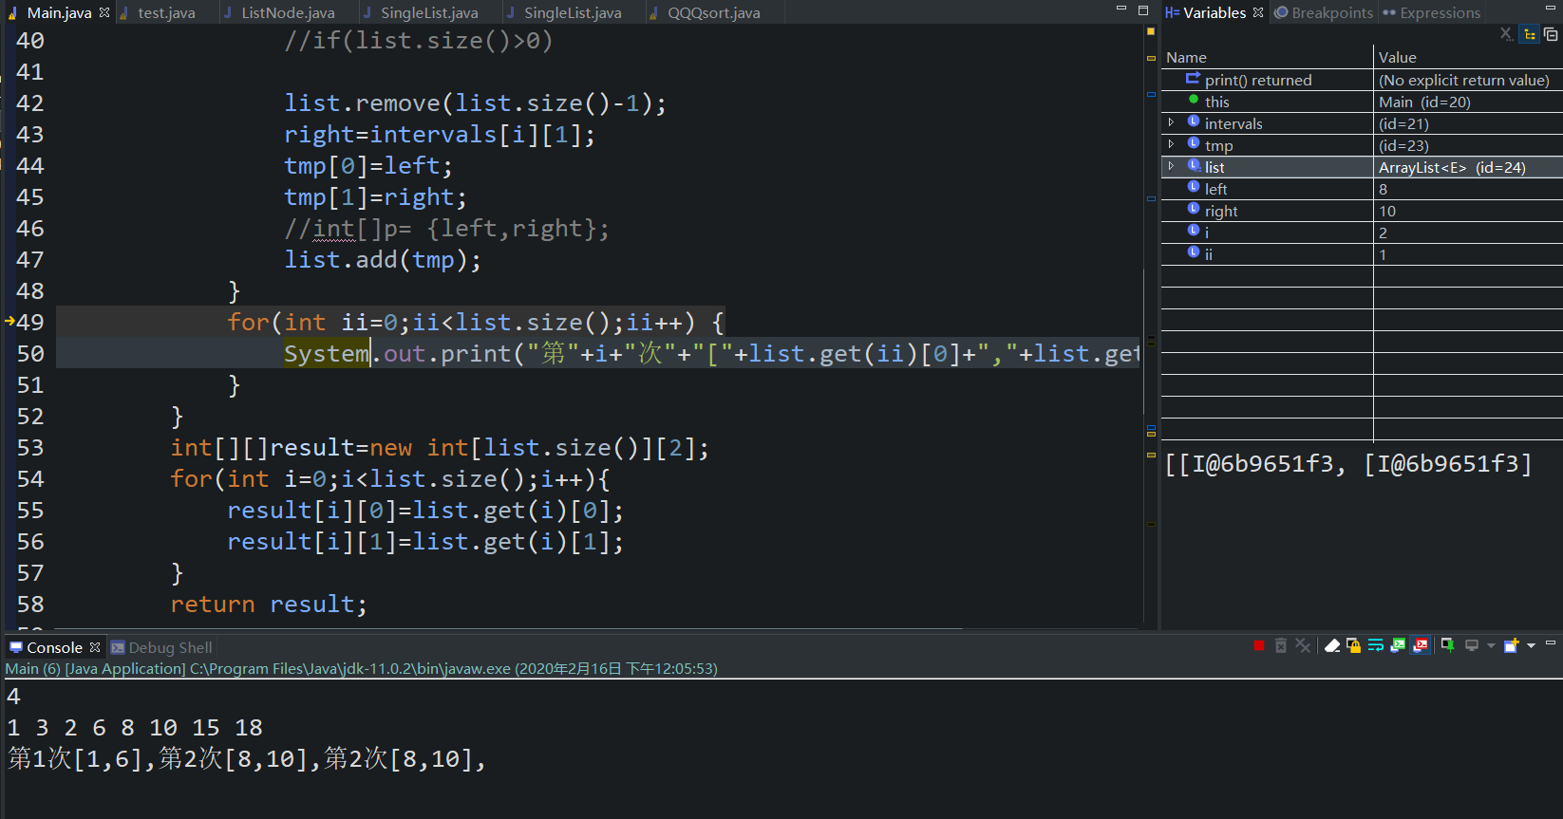Viewport: 1563px width, 819px height.
Task: Toggle scroll lock padlock icon in console
Action: [x=1354, y=646]
